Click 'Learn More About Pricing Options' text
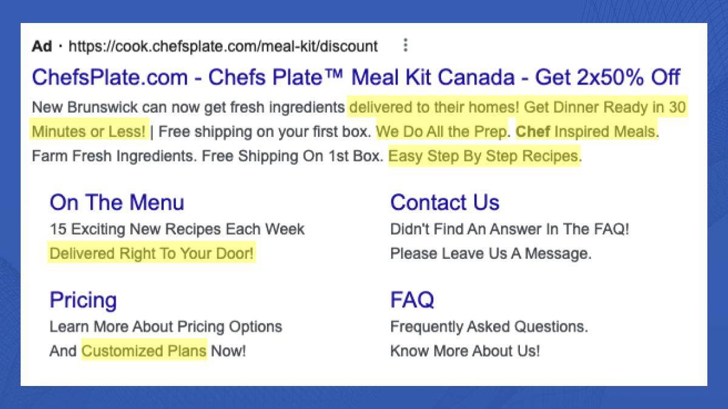 (x=166, y=327)
